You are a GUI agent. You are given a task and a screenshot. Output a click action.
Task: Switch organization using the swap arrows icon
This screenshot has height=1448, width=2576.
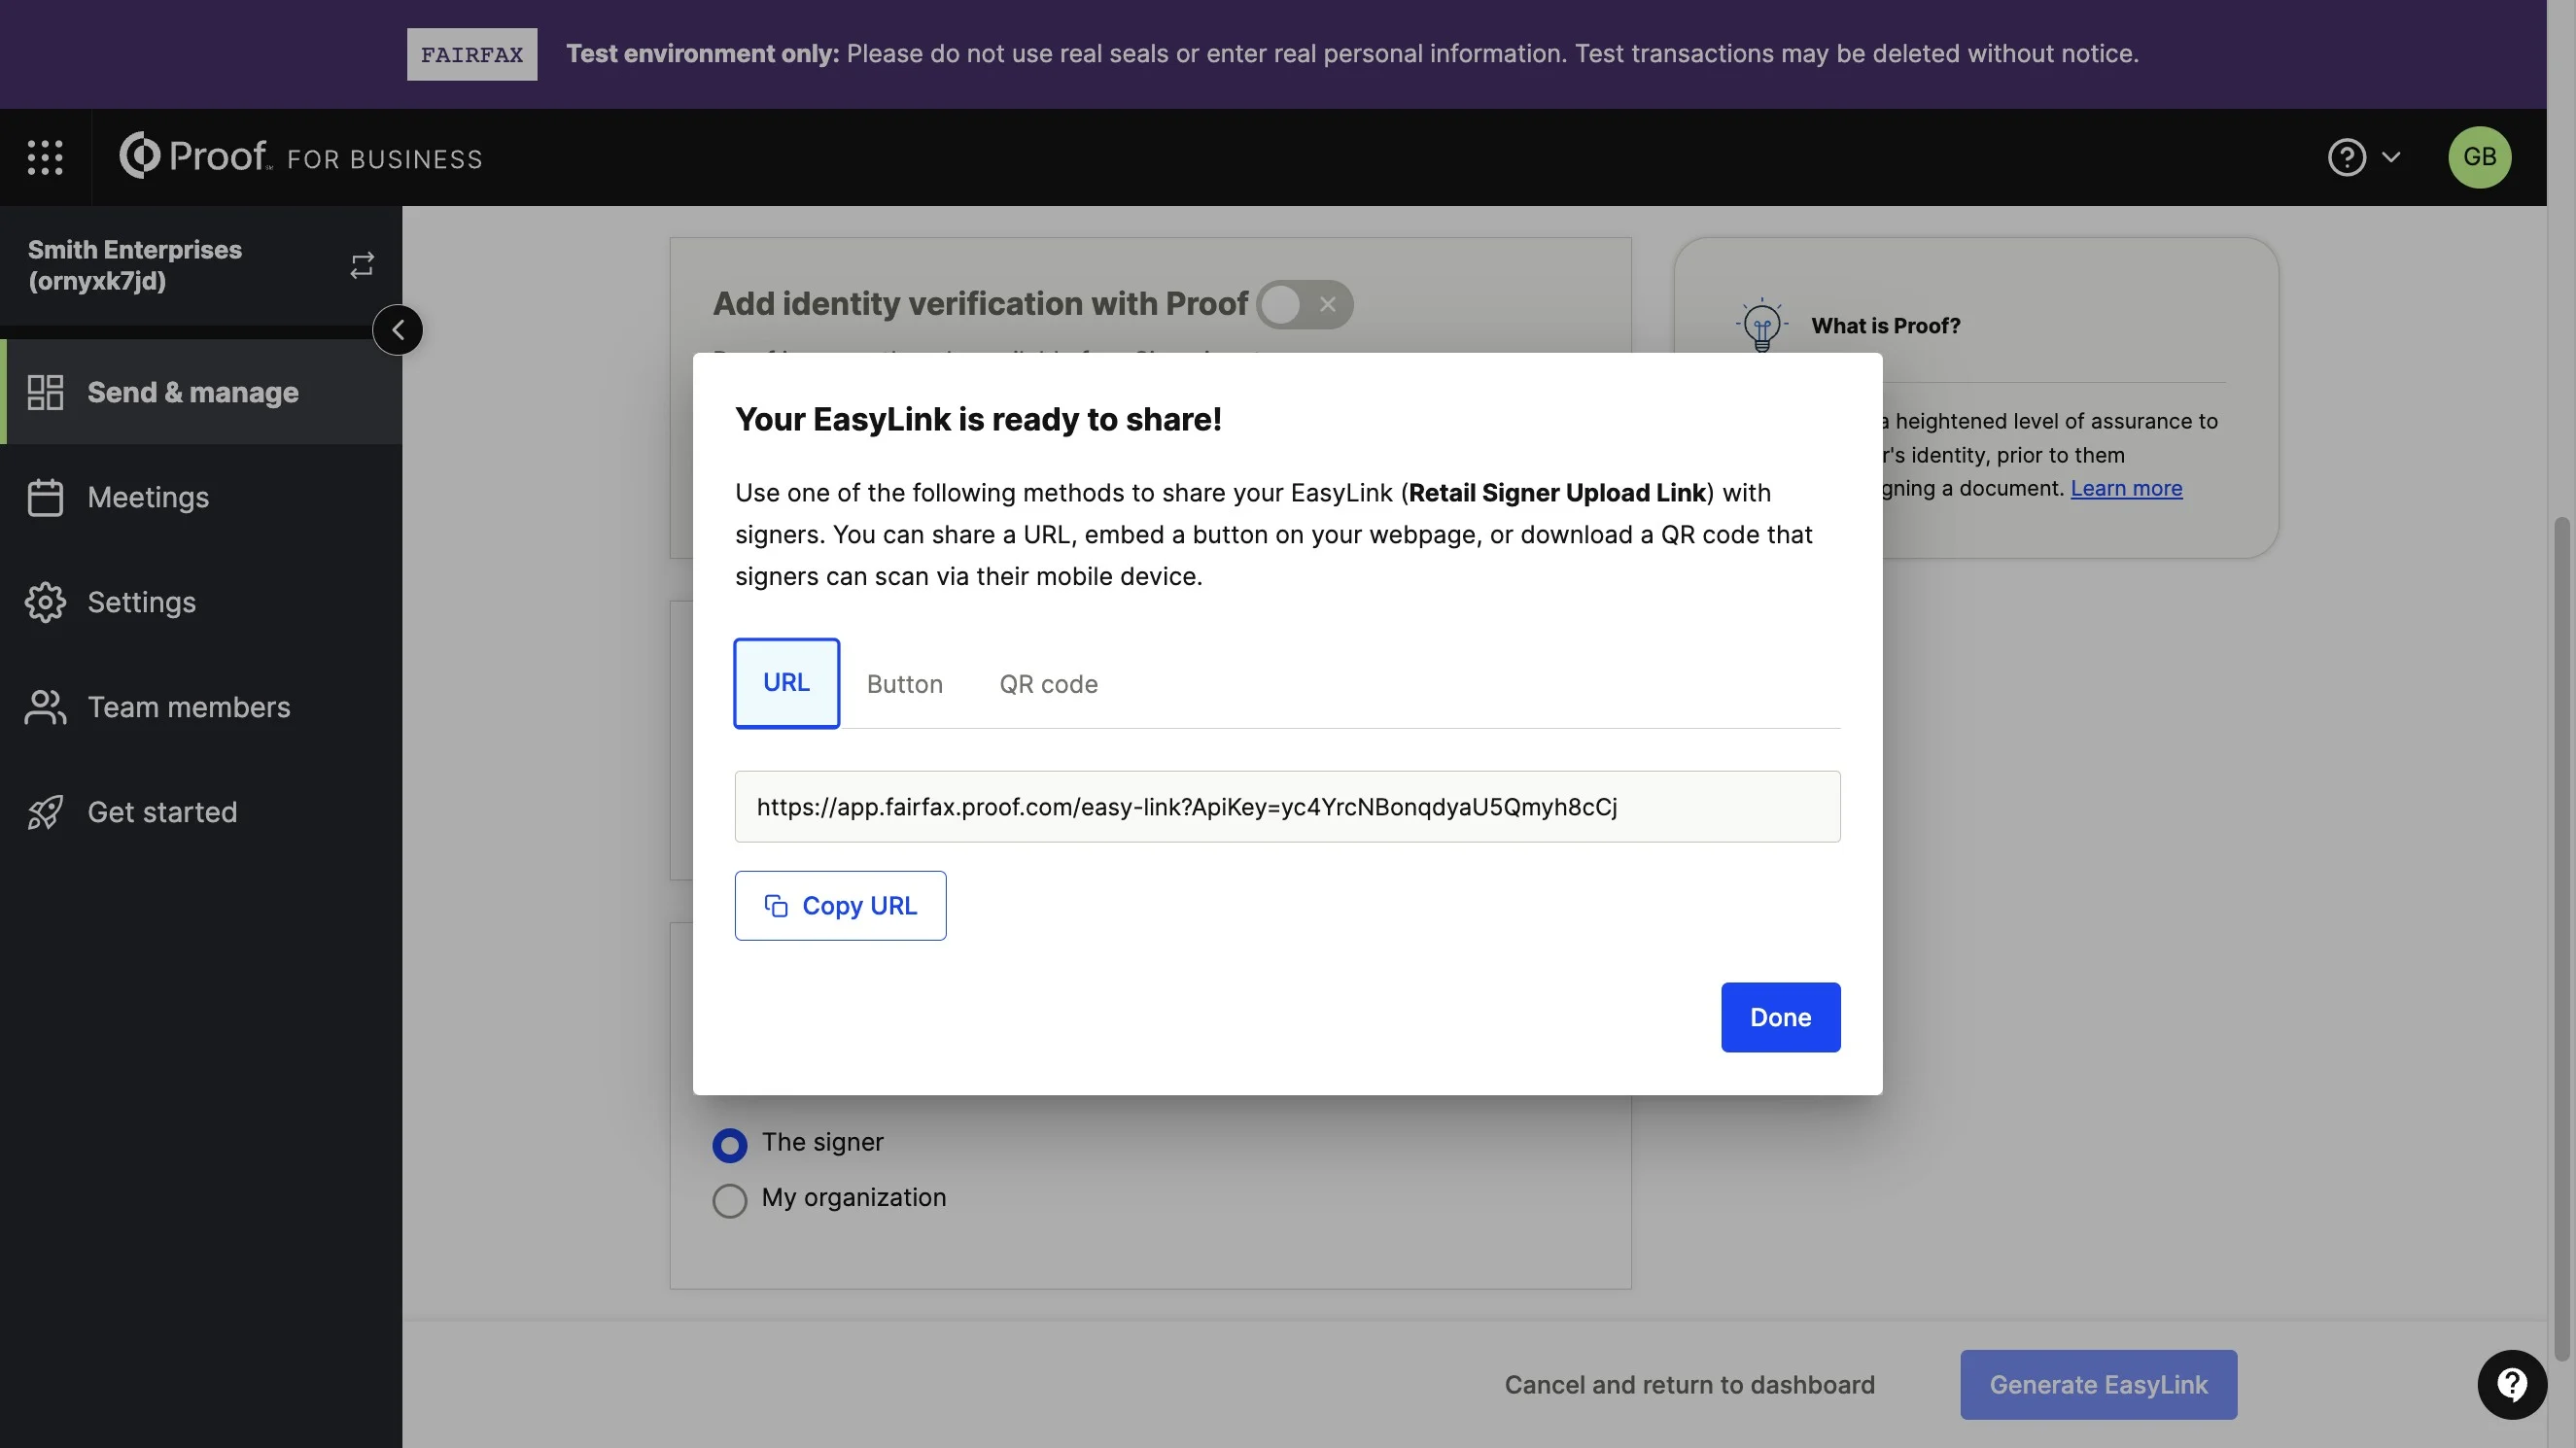(x=362, y=265)
